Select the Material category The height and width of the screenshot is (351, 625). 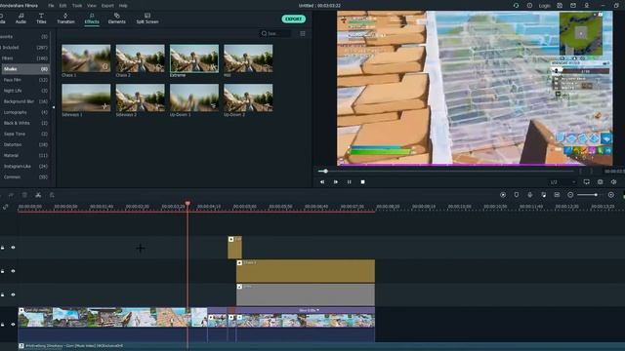click(x=24, y=156)
